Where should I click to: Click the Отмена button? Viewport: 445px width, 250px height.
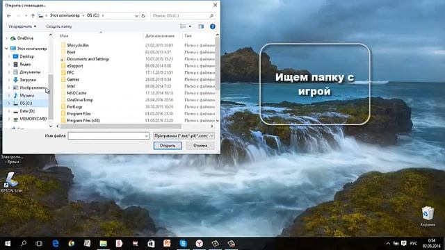200,145
